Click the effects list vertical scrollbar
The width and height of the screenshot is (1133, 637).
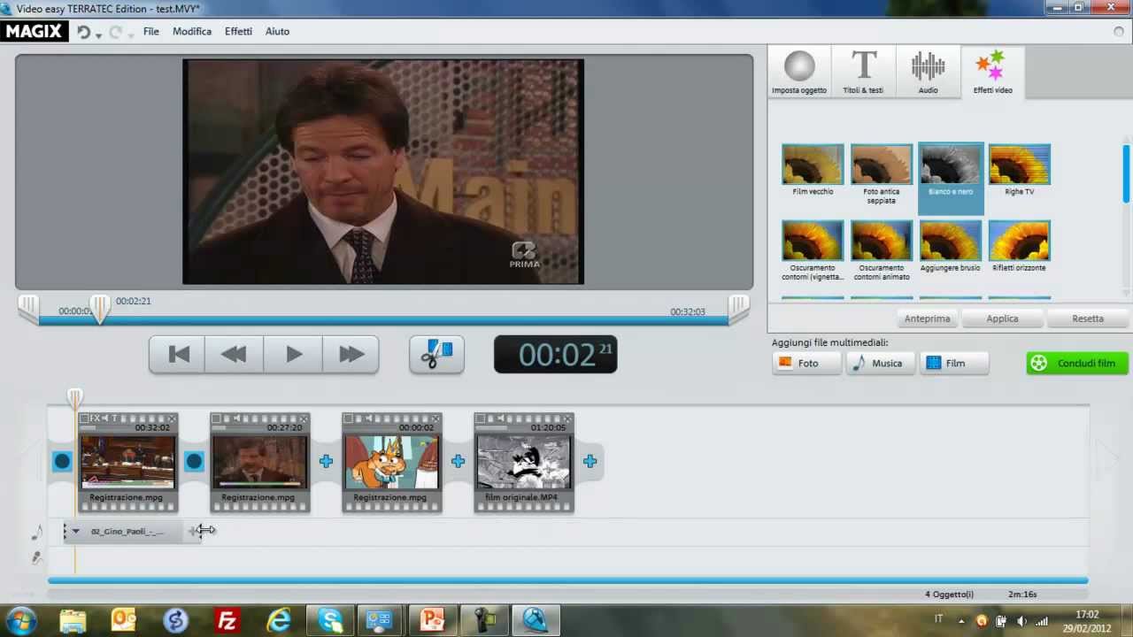pos(1126,173)
